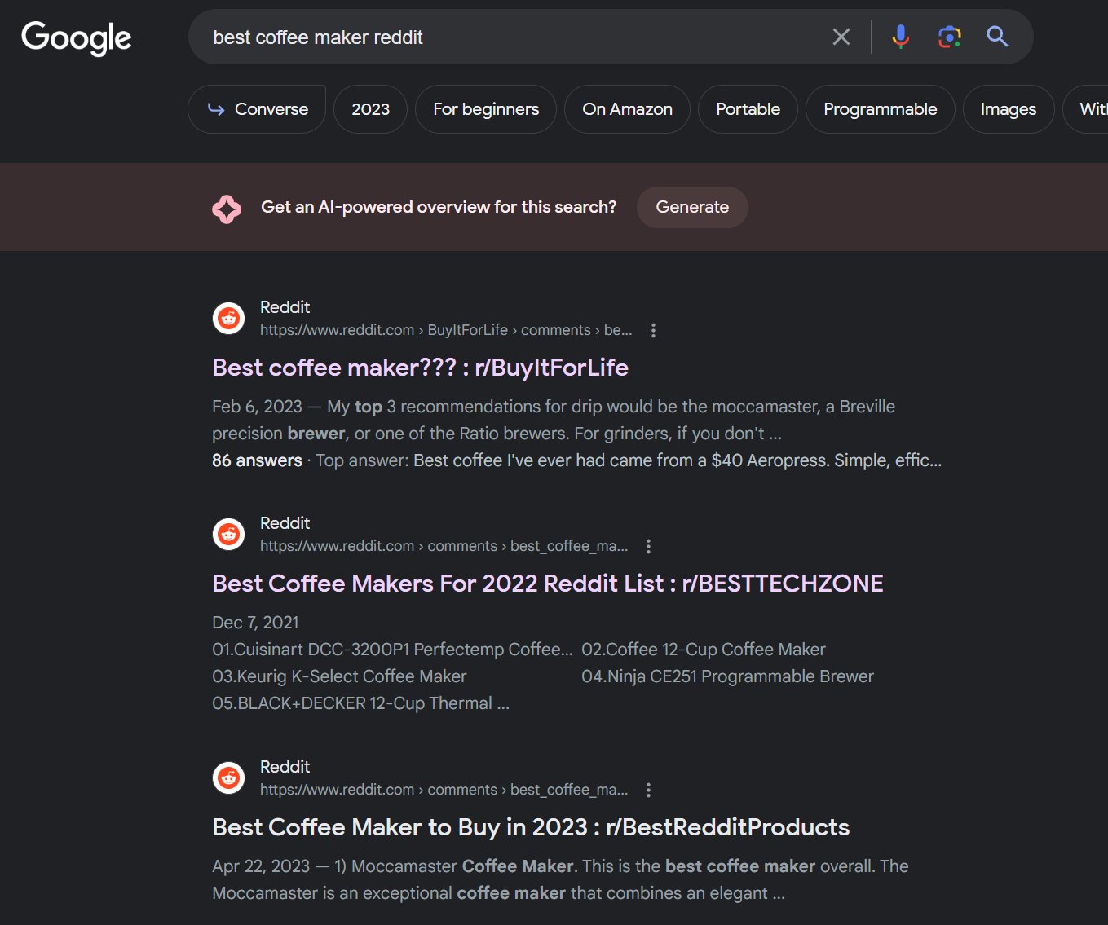Enable the Portable filter

point(747,108)
